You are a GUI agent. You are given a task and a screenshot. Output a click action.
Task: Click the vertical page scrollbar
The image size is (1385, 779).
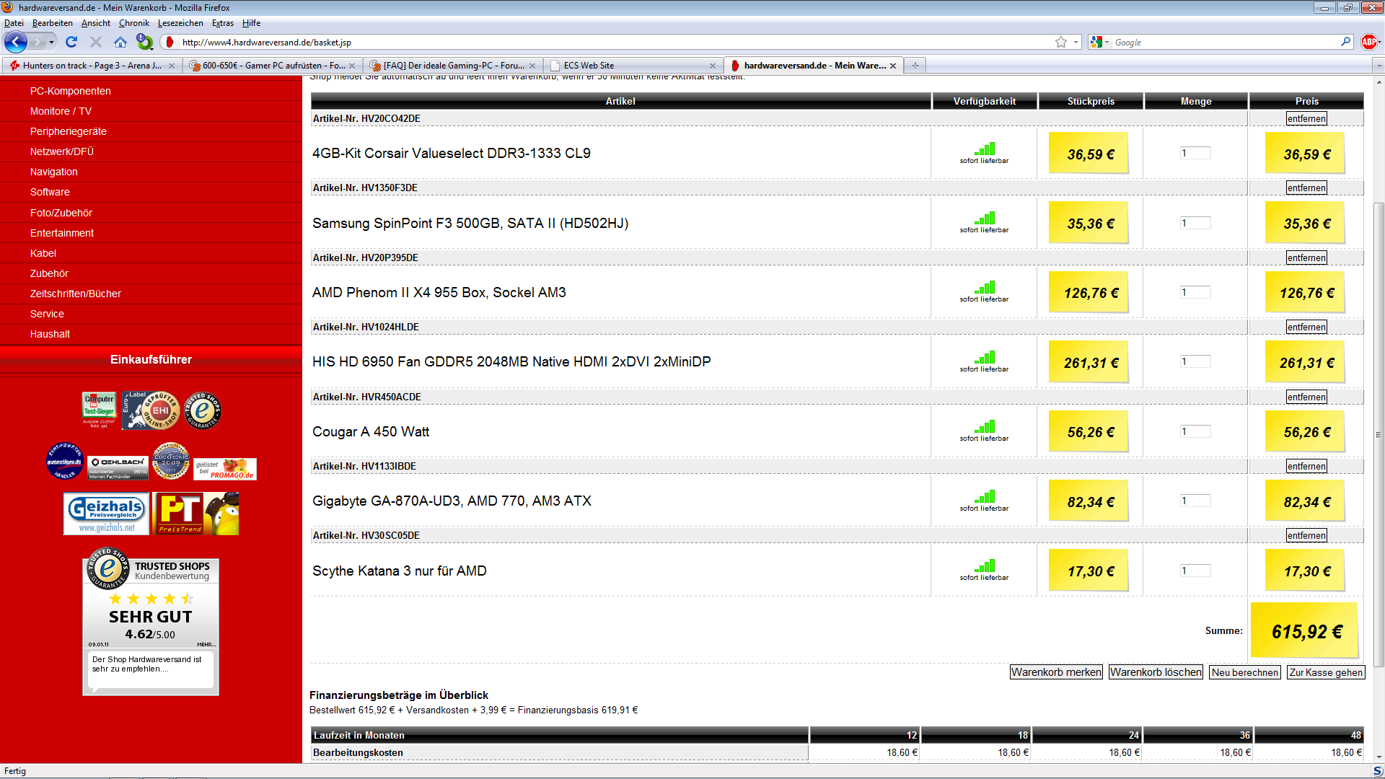click(x=1379, y=433)
